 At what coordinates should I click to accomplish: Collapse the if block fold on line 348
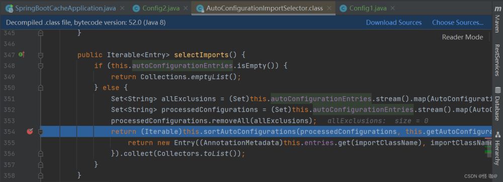[x=40, y=66]
